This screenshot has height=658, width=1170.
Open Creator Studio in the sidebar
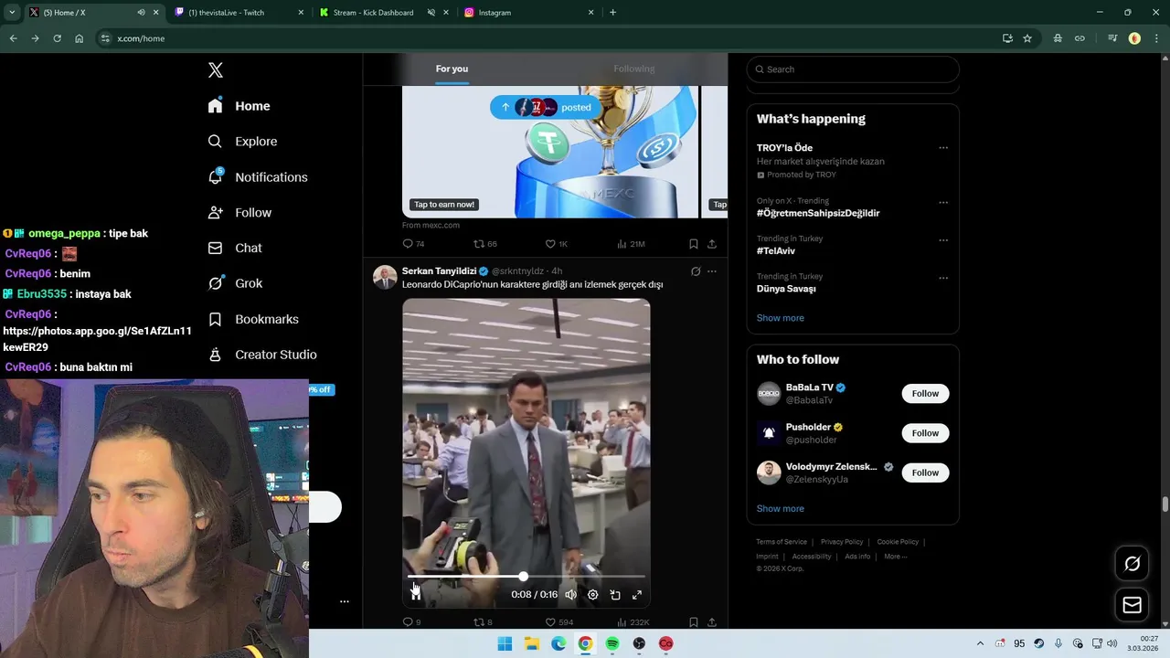point(261,355)
